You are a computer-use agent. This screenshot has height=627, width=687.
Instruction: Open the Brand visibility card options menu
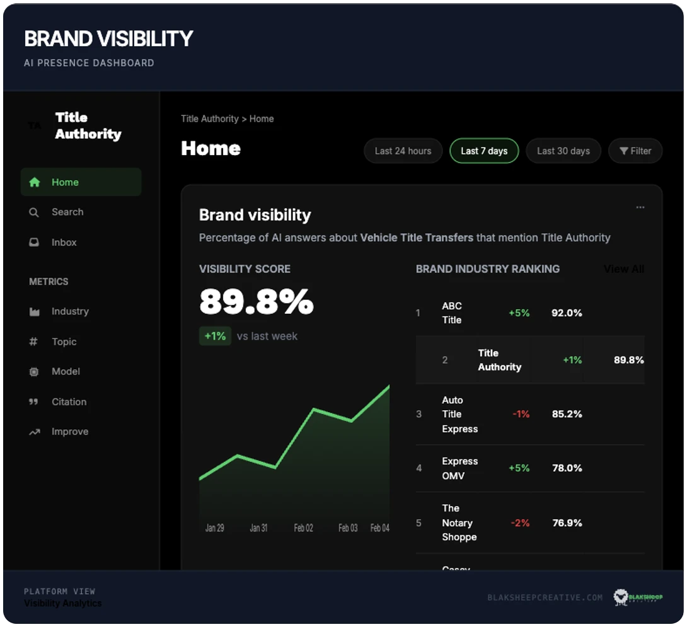pos(640,207)
